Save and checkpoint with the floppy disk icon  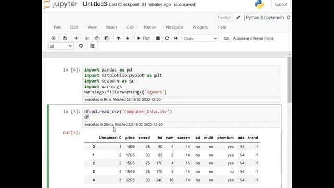point(65,38)
